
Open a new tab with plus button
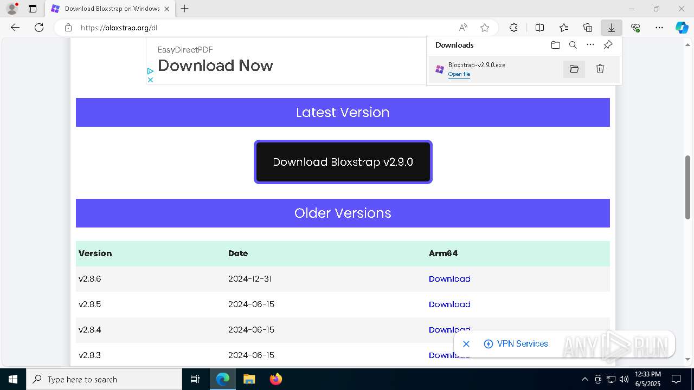[x=185, y=9]
